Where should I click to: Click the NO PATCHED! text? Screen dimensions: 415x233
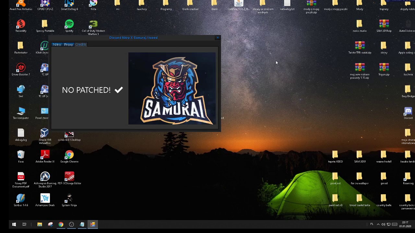(x=86, y=90)
